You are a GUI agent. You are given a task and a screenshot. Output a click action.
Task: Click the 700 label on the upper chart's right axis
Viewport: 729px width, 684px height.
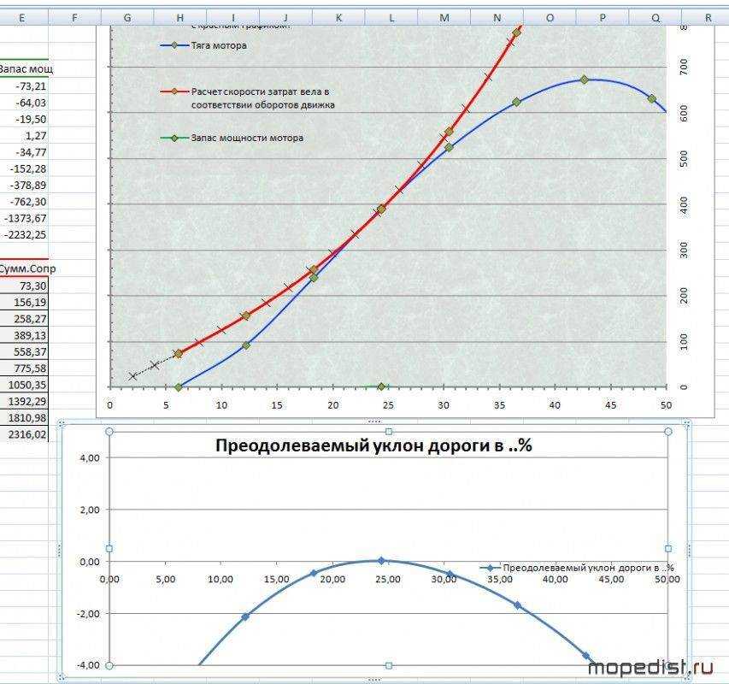(x=684, y=67)
